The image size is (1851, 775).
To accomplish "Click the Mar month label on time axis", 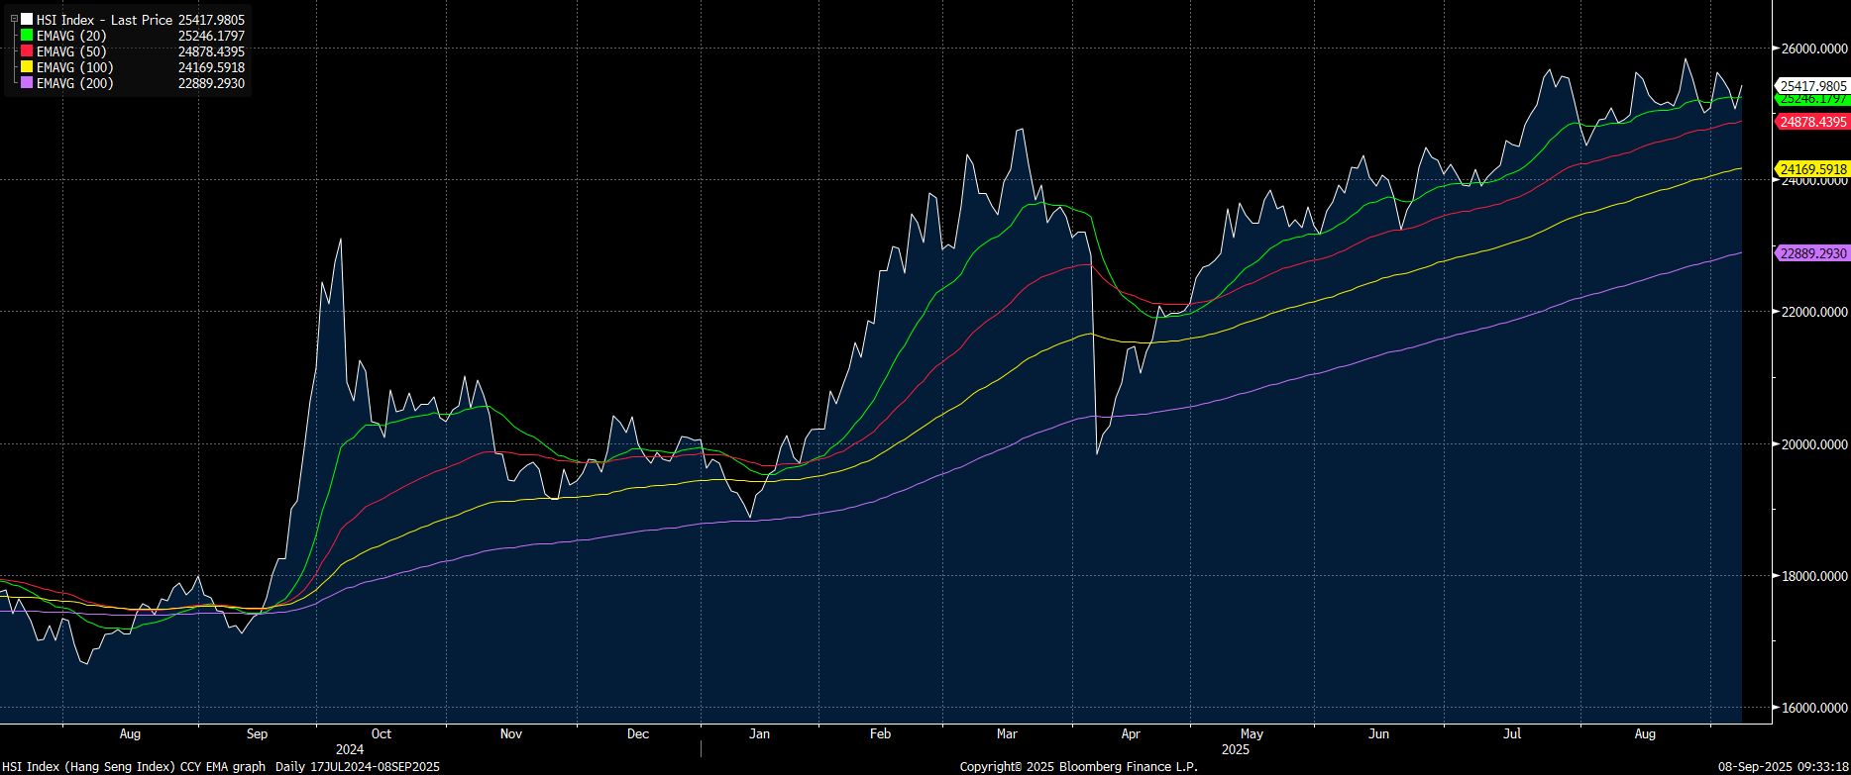I will pyautogui.click(x=1007, y=733).
